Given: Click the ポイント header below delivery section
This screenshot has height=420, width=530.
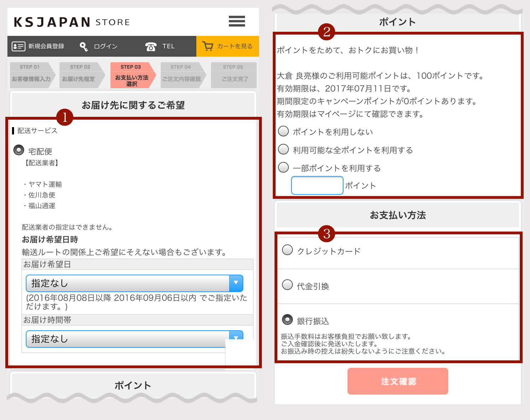Looking at the screenshot, I should [x=133, y=385].
